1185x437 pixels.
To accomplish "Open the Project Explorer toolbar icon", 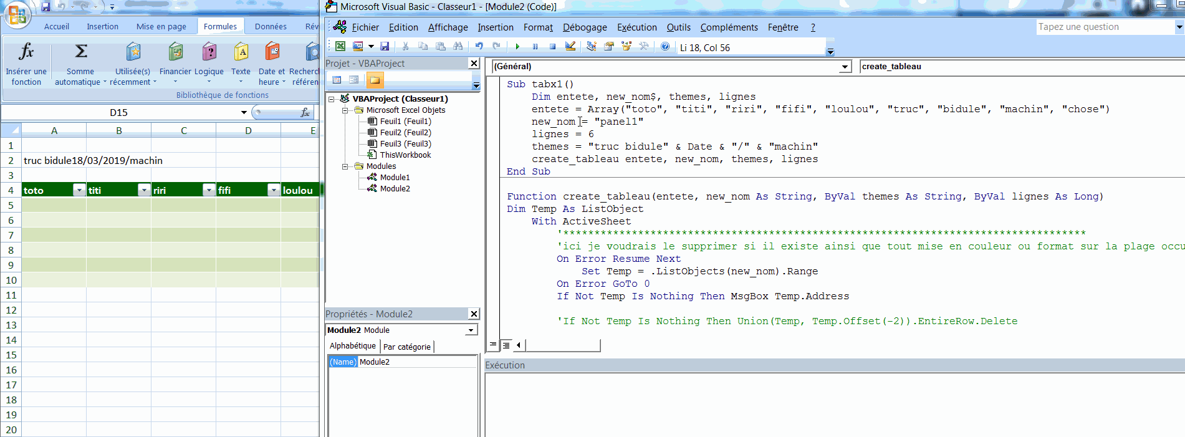I will [x=591, y=46].
